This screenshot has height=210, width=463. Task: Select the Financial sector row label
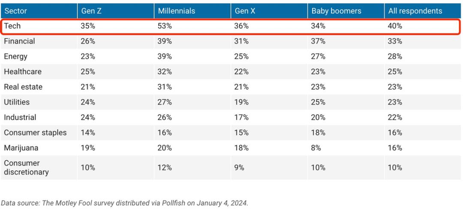click(x=20, y=41)
